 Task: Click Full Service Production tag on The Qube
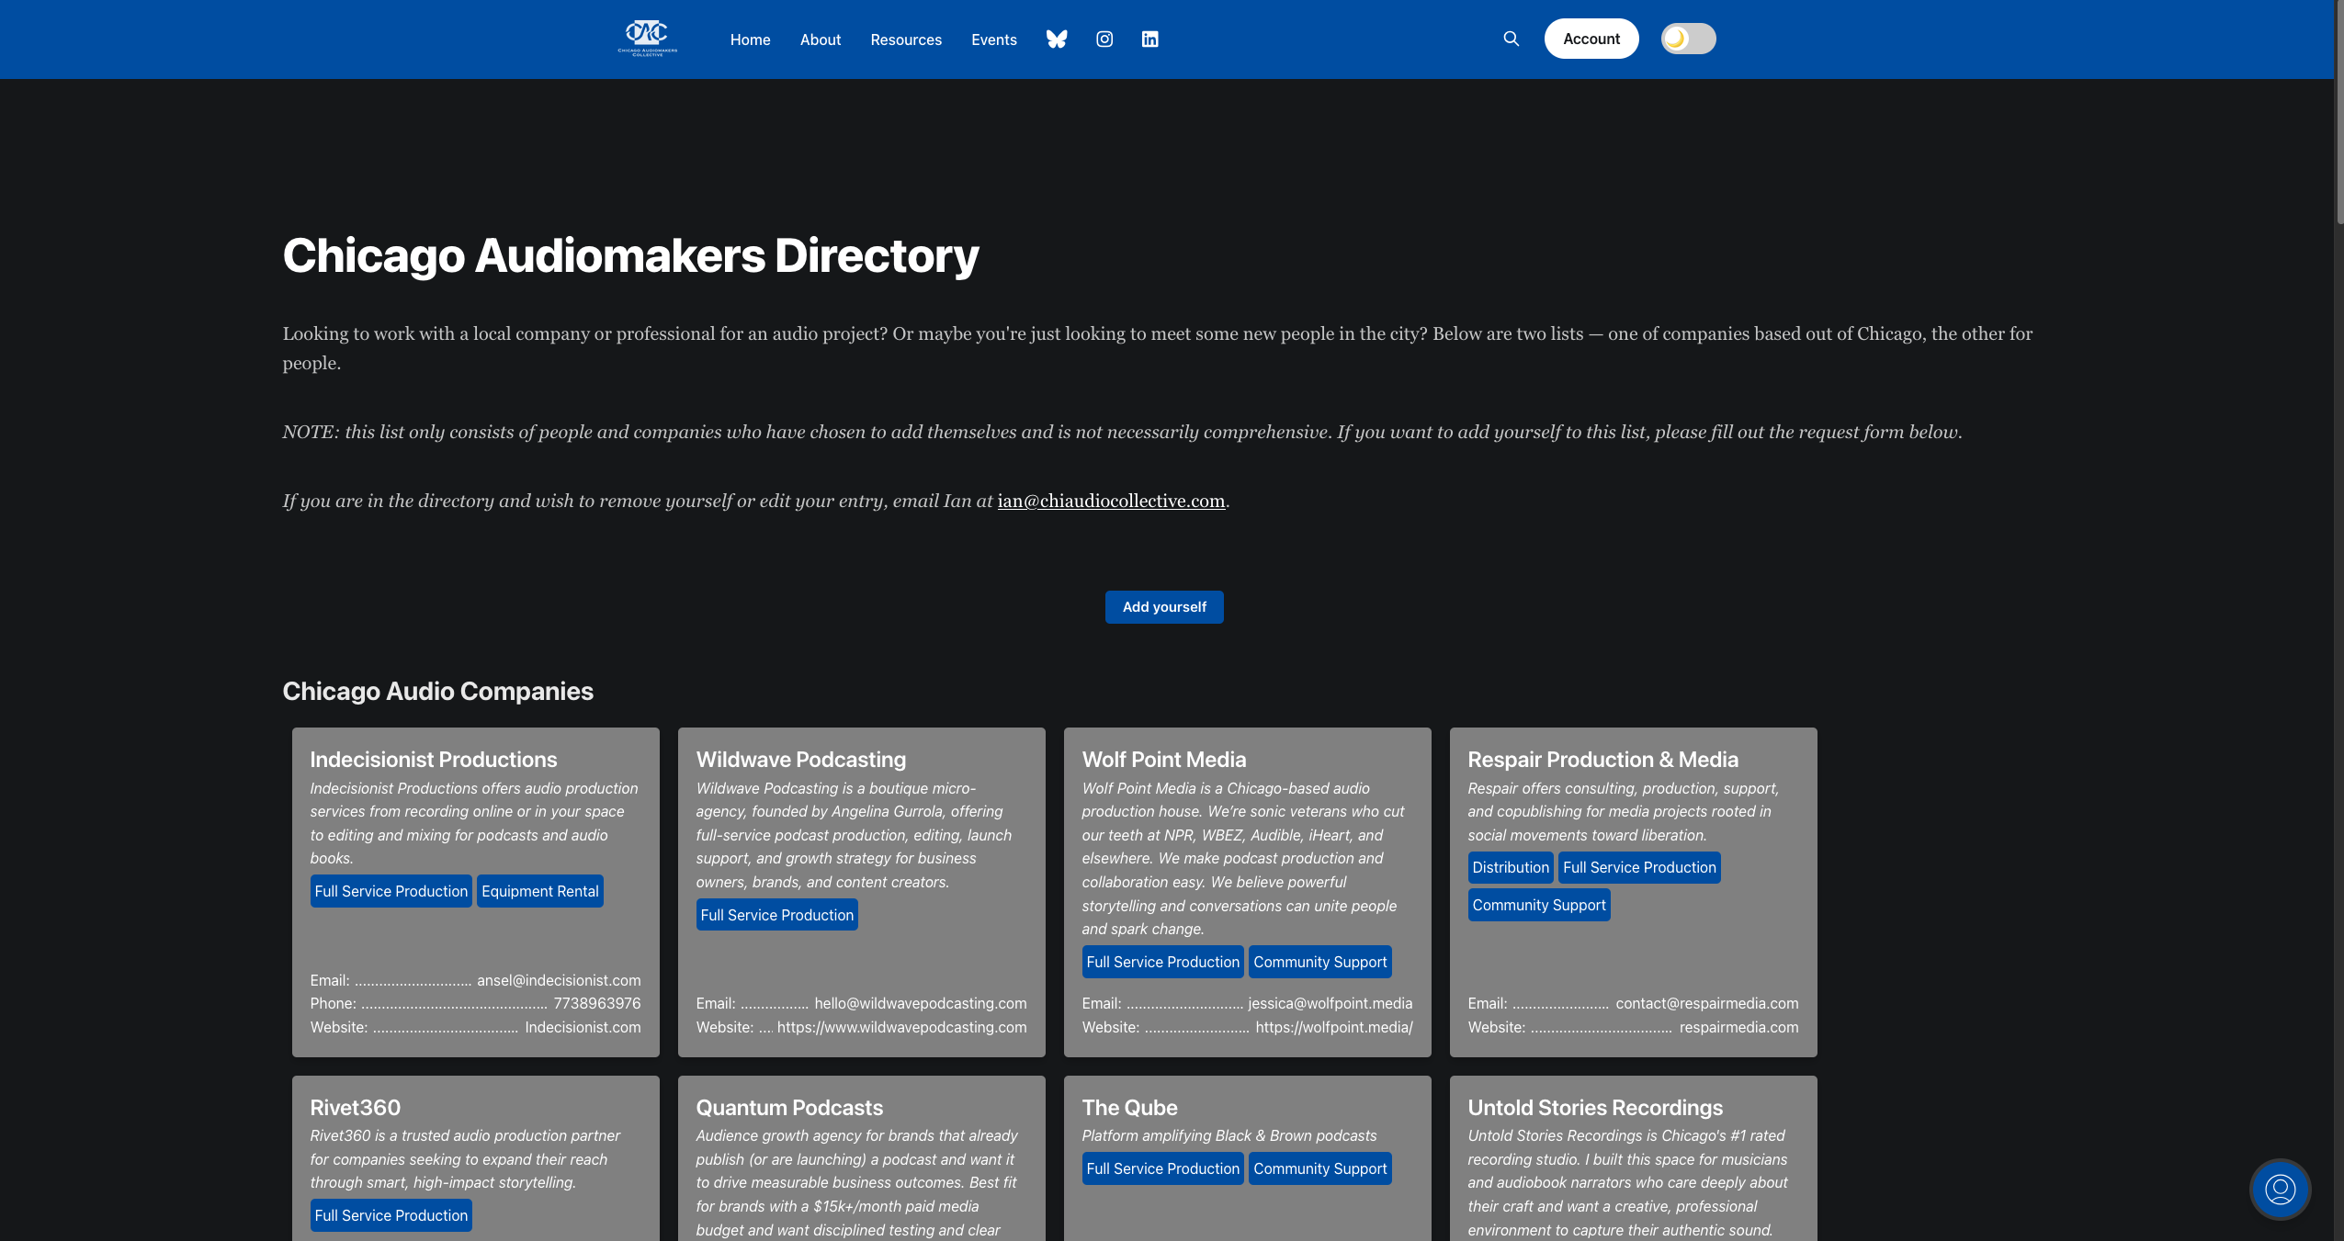point(1163,1168)
